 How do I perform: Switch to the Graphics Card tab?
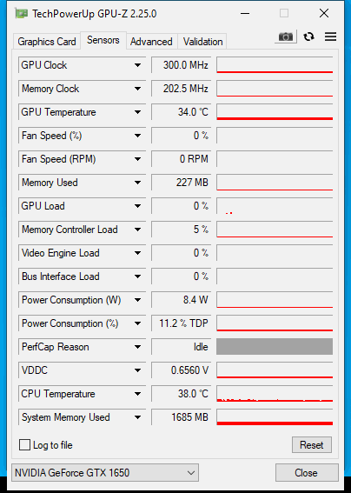pyautogui.click(x=47, y=42)
